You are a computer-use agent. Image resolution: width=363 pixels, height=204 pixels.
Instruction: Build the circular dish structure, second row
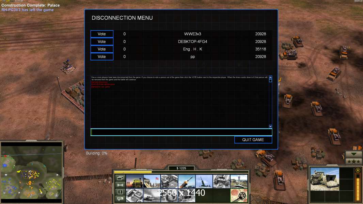(169, 195)
